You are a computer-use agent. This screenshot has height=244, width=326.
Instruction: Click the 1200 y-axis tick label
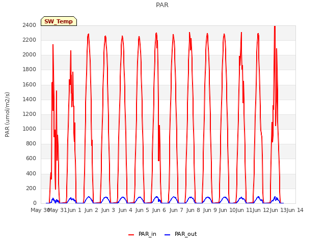pos(30,114)
